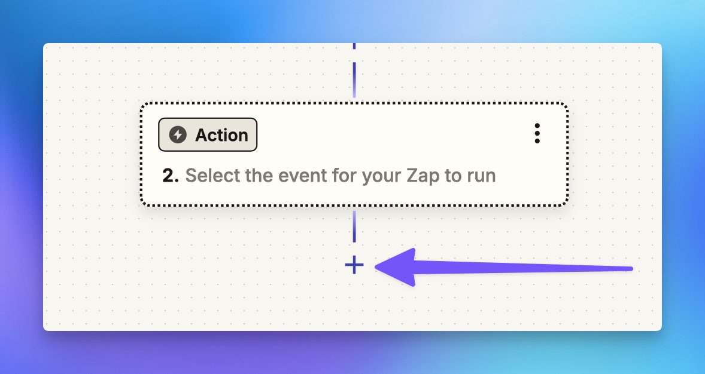
Task: Click the word "Action" text inside the badge
Action: pyautogui.click(x=221, y=135)
